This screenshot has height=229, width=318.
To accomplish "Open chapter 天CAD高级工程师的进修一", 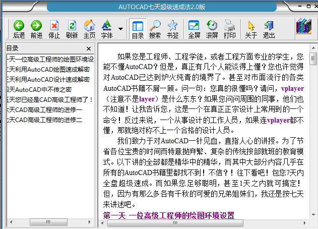I will pos(45,110).
